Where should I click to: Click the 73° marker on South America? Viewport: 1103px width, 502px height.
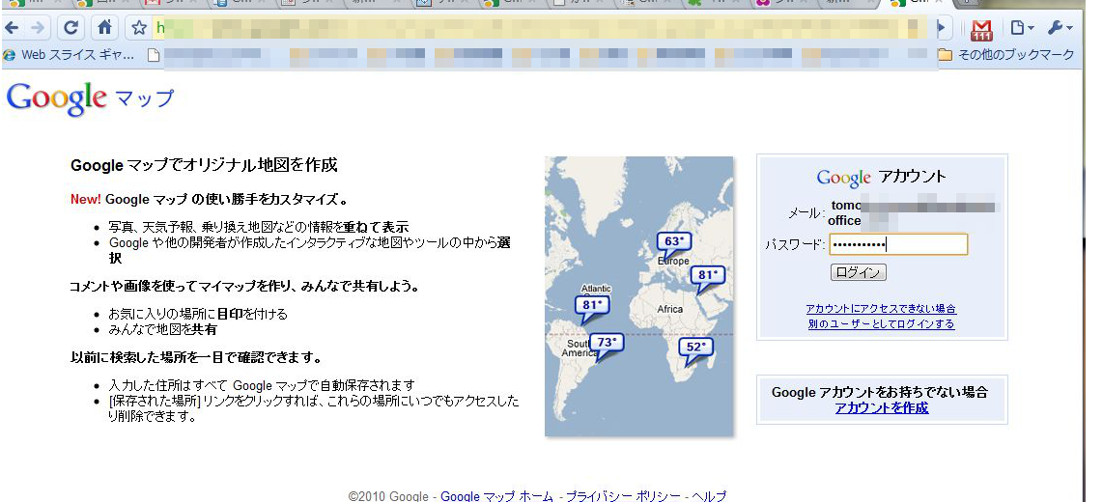(606, 343)
